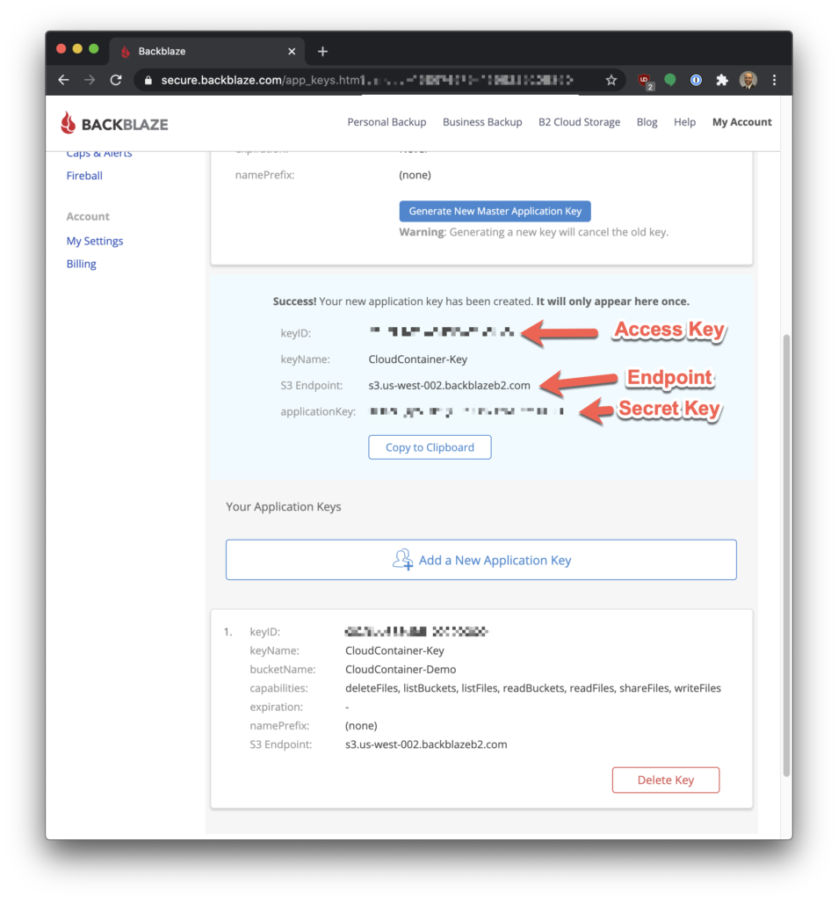
Task: Open My Settings in sidebar
Action: click(x=95, y=241)
